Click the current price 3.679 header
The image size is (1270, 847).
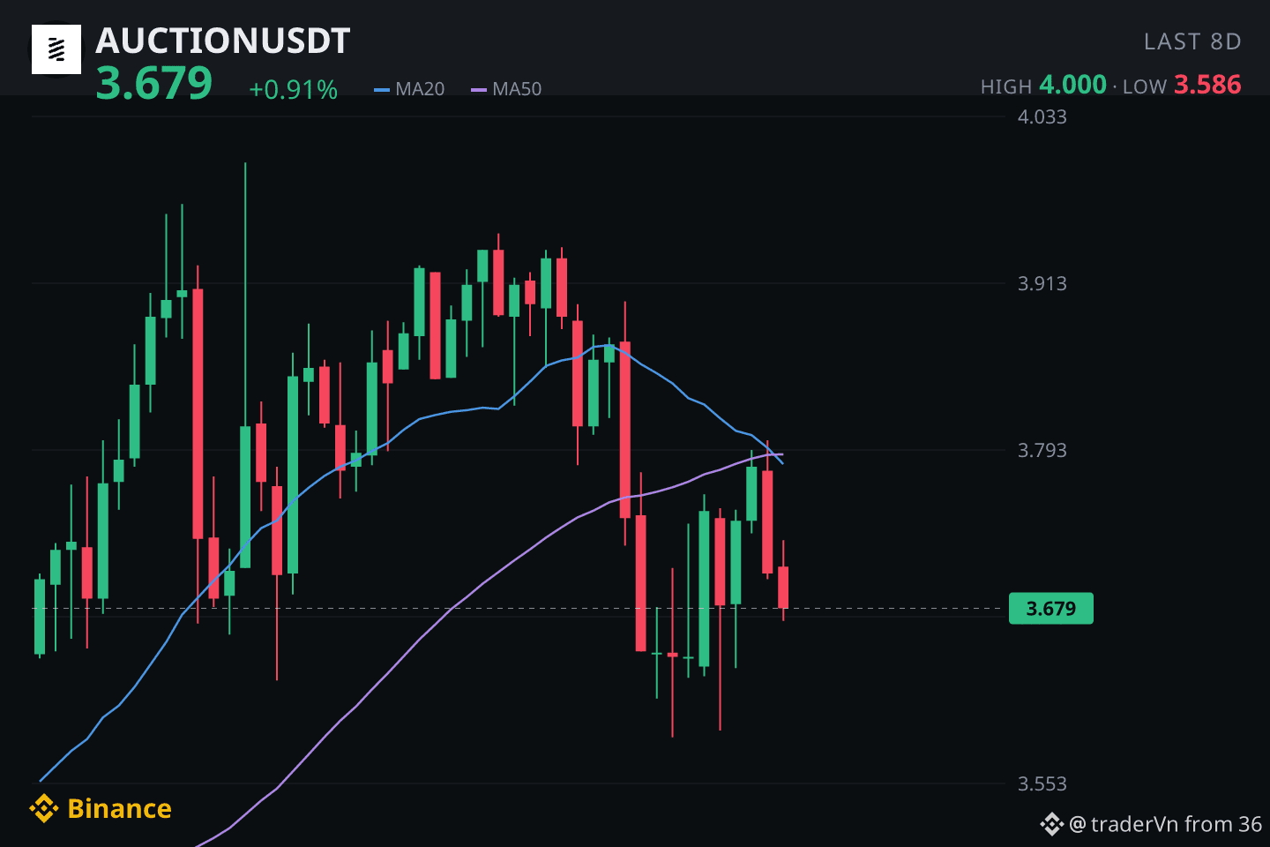pos(154,85)
